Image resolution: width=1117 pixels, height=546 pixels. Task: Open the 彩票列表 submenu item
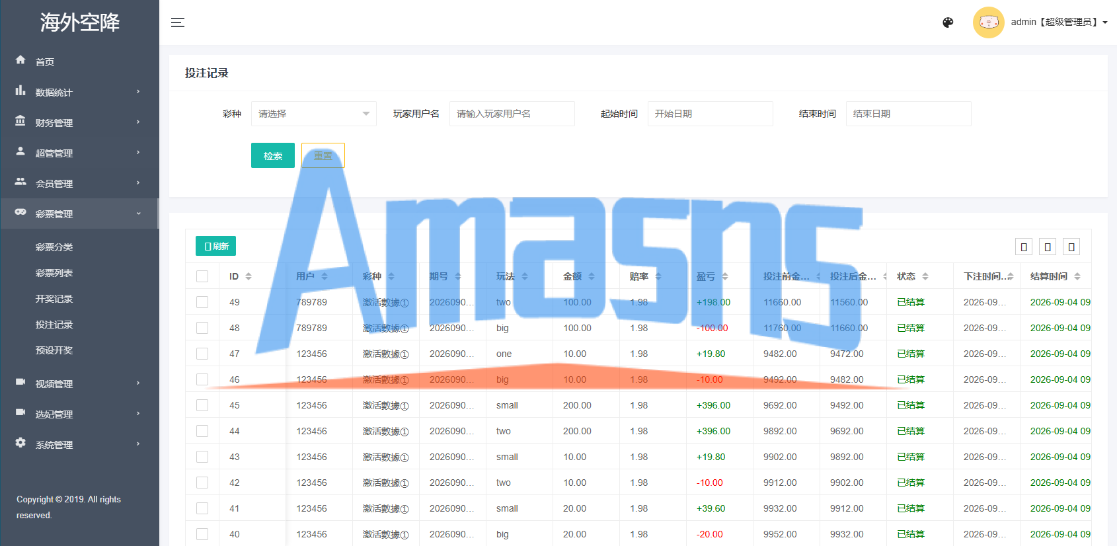click(x=54, y=273)
